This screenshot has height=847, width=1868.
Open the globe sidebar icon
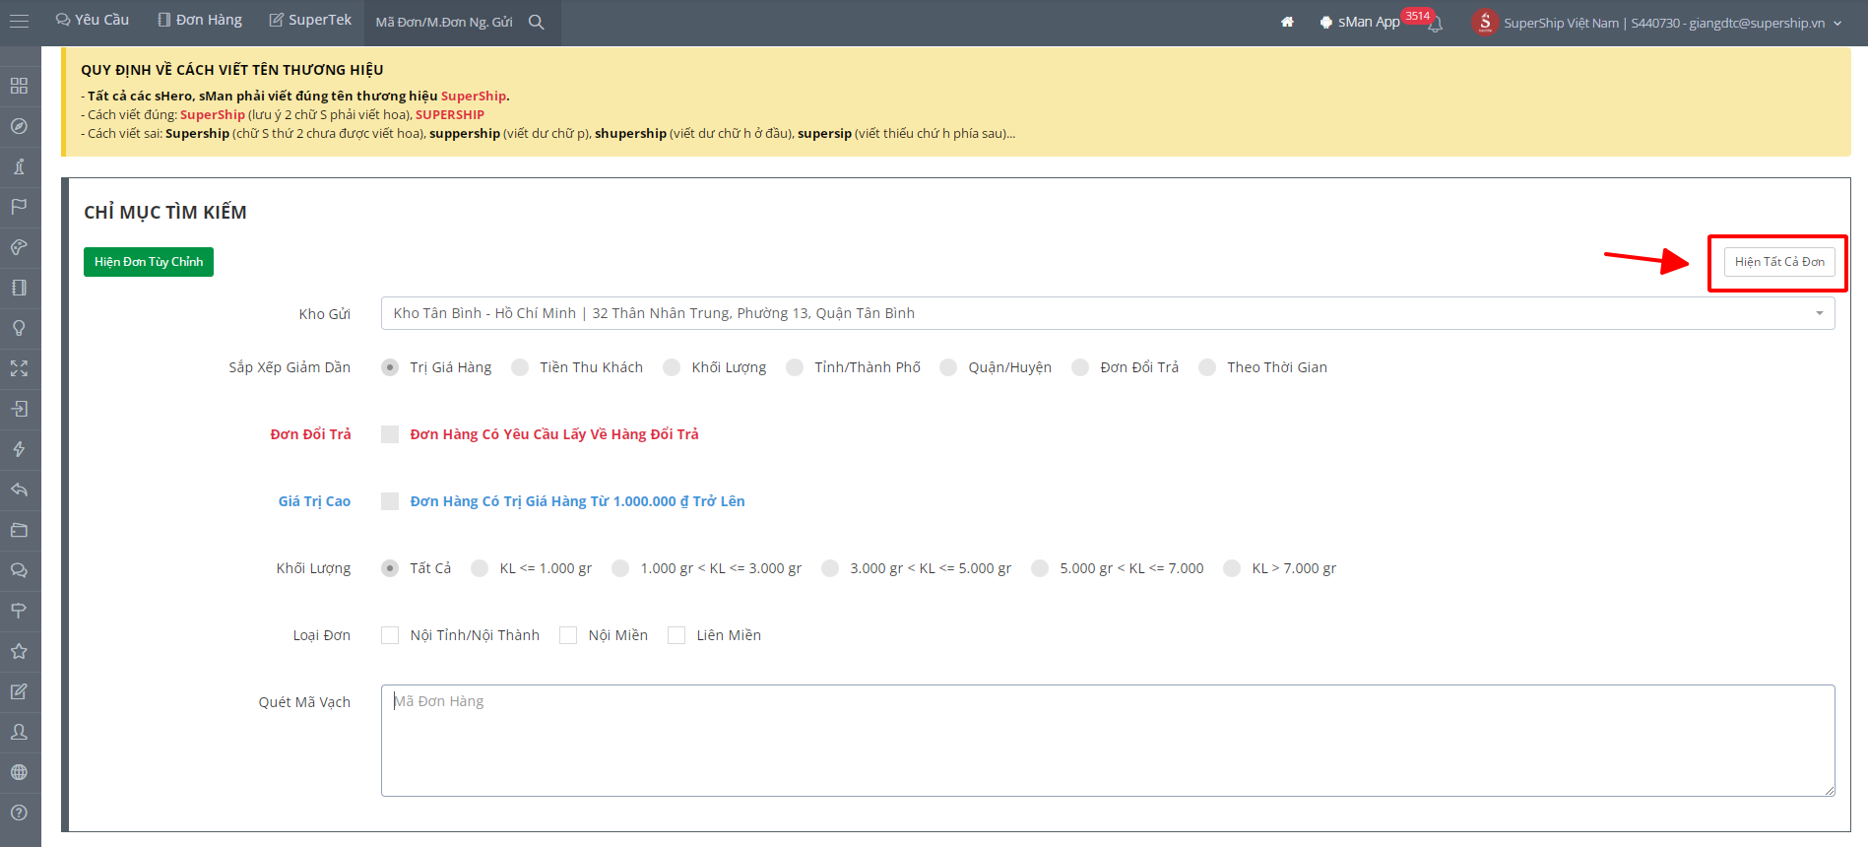[19, 772]
